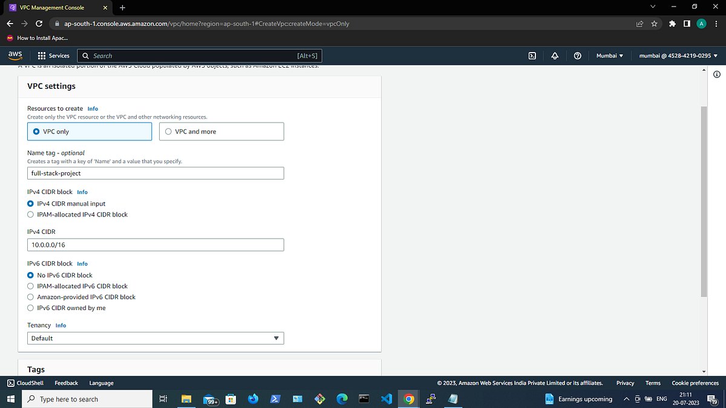Image resolution: width=726 pixels, height=408 pixels.
Task: Launch Firefox from the taskbar
Action: (x=253, y=398)
